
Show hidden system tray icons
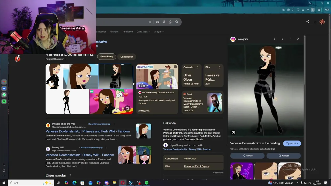tap(298, 183)
